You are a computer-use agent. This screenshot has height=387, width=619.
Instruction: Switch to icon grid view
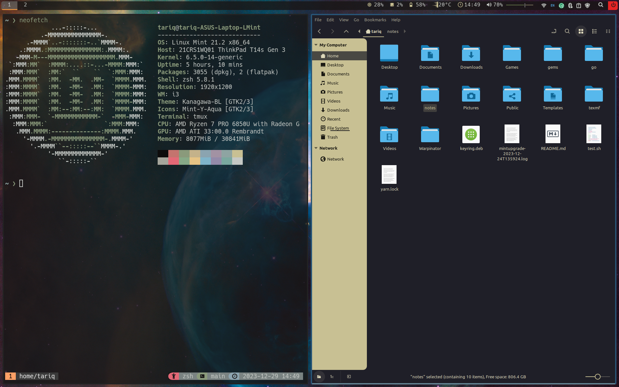coord(581,31)
